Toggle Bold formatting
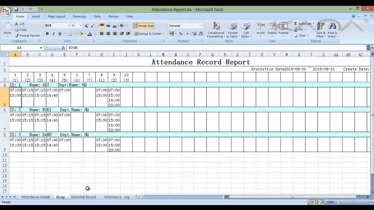 [x=47, y=34]
